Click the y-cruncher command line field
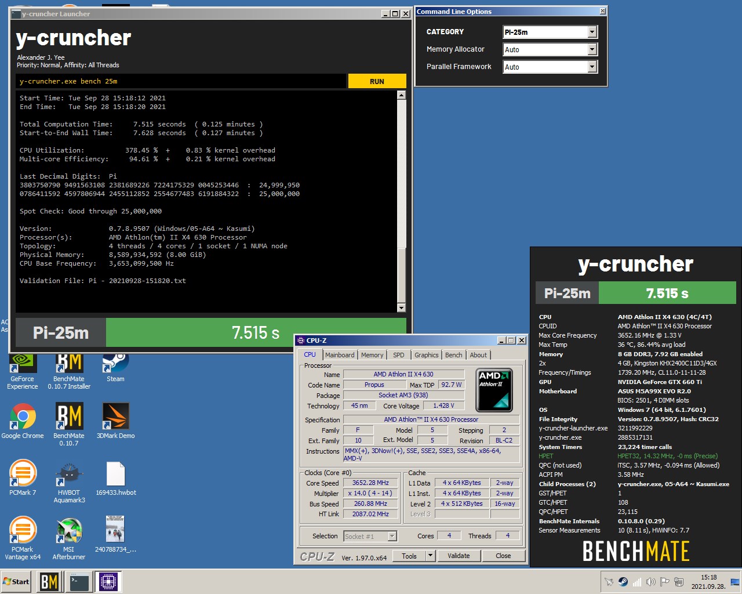Screen dimensions: 742x594 181,81
